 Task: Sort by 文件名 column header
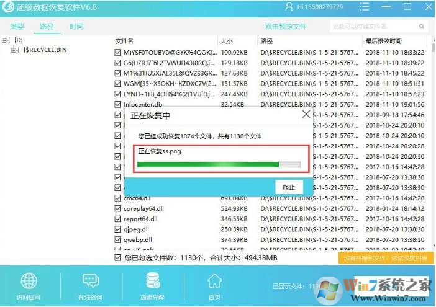pos(124,41)
